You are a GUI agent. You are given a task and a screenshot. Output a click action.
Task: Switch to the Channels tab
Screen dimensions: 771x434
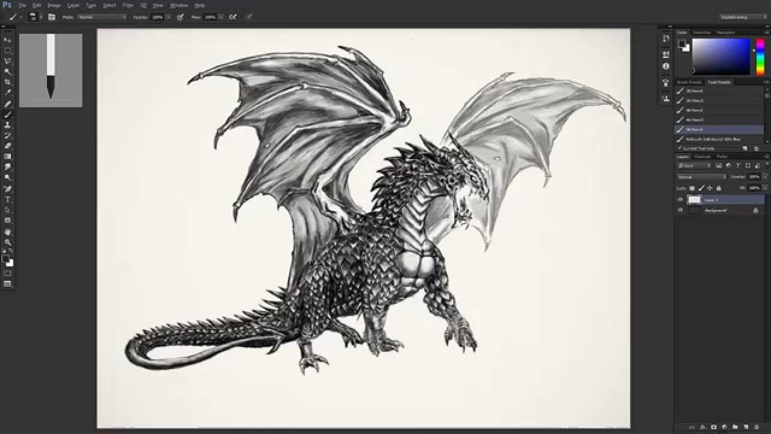point(702,156)
